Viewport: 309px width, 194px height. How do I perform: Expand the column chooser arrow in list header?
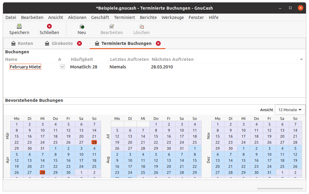(301, 60)
